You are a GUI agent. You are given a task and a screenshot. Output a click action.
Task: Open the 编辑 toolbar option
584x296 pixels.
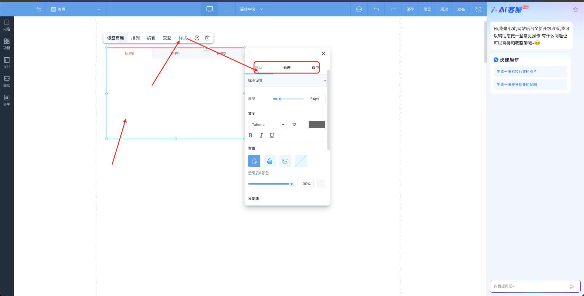point(151,38)
